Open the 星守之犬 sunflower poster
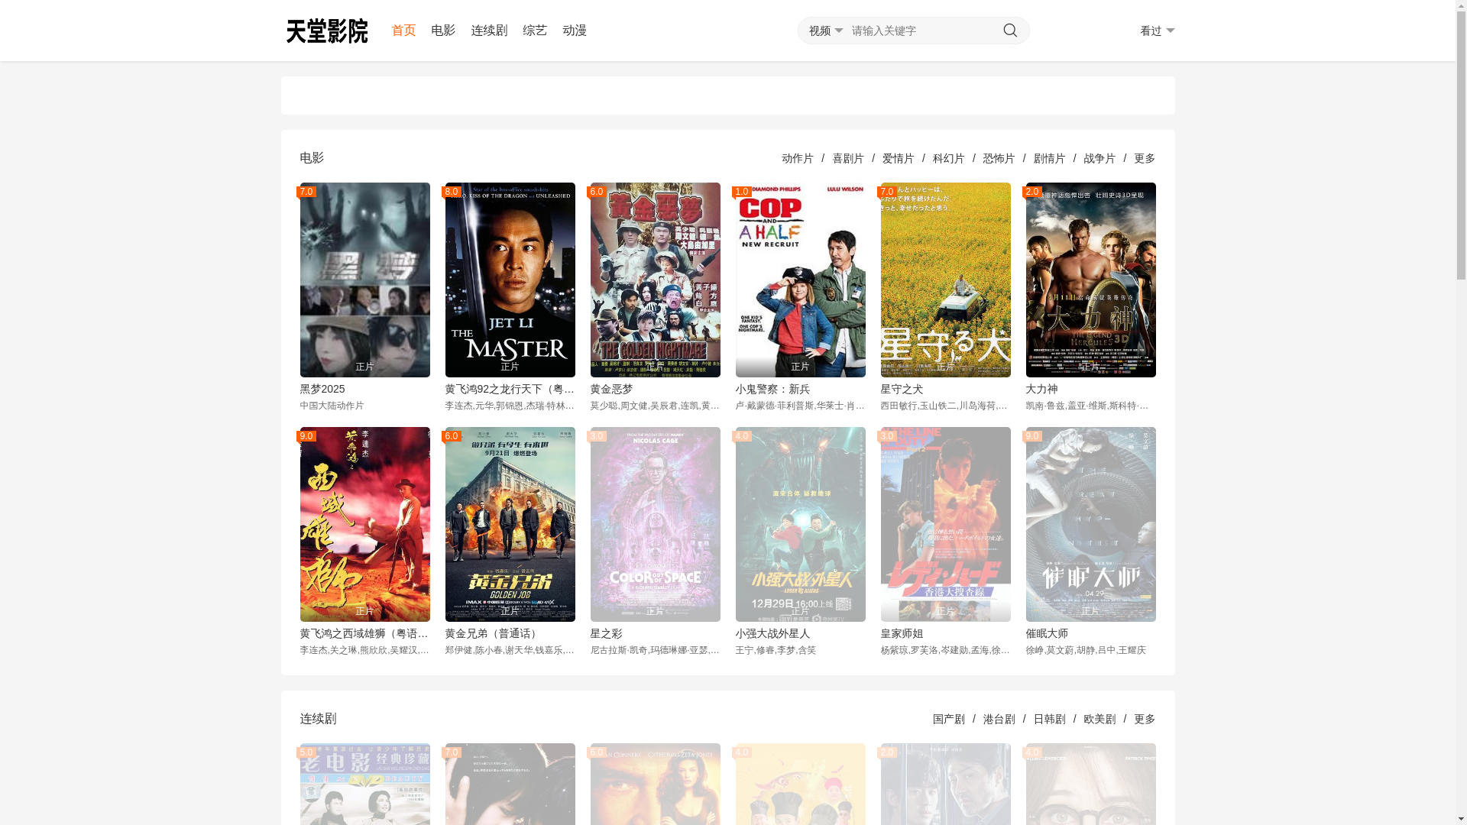This screenshot has width=1467, height=825. [x=946, y=280]
